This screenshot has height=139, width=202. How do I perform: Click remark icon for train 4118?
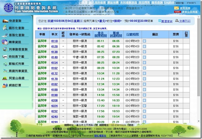tap(145, 41)
